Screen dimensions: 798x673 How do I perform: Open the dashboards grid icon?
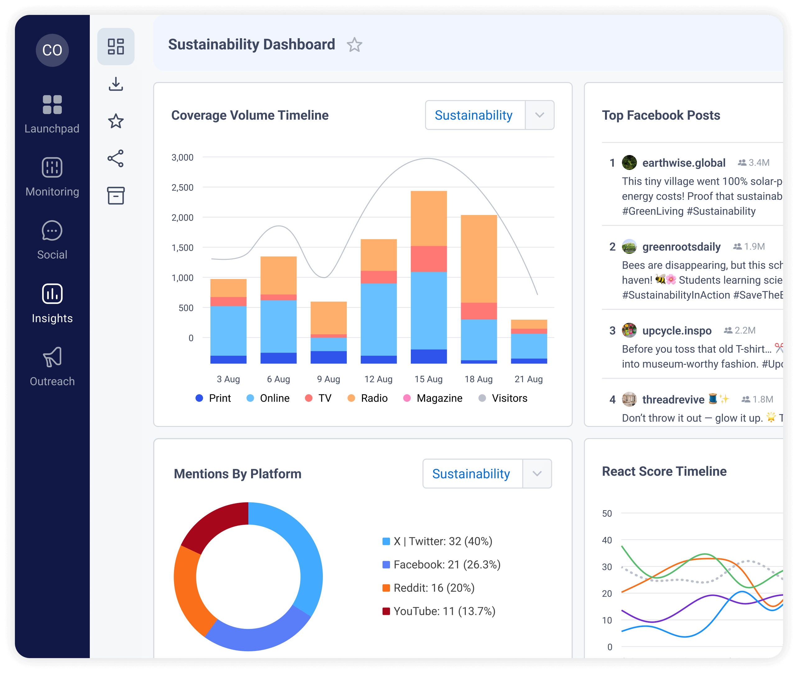tap(116, 47)
